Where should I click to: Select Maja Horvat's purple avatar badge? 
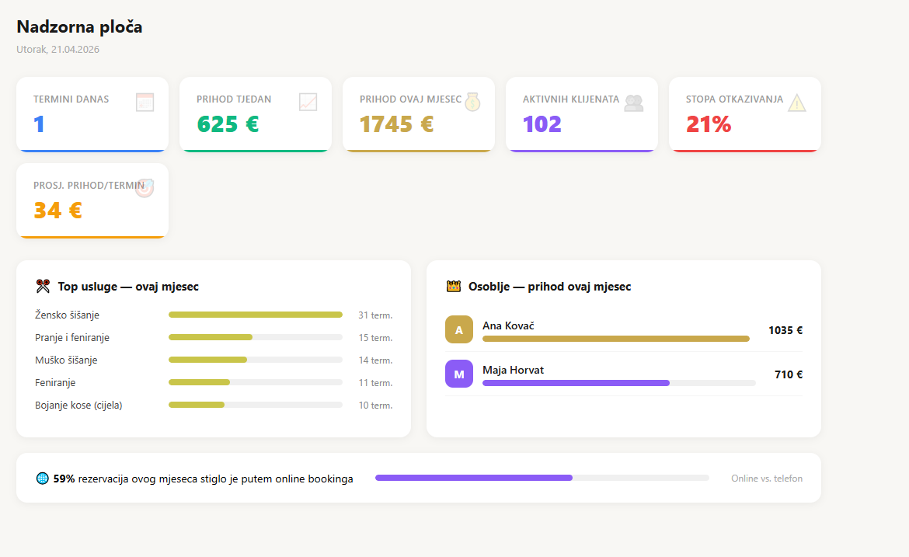(x=459, y=374)
